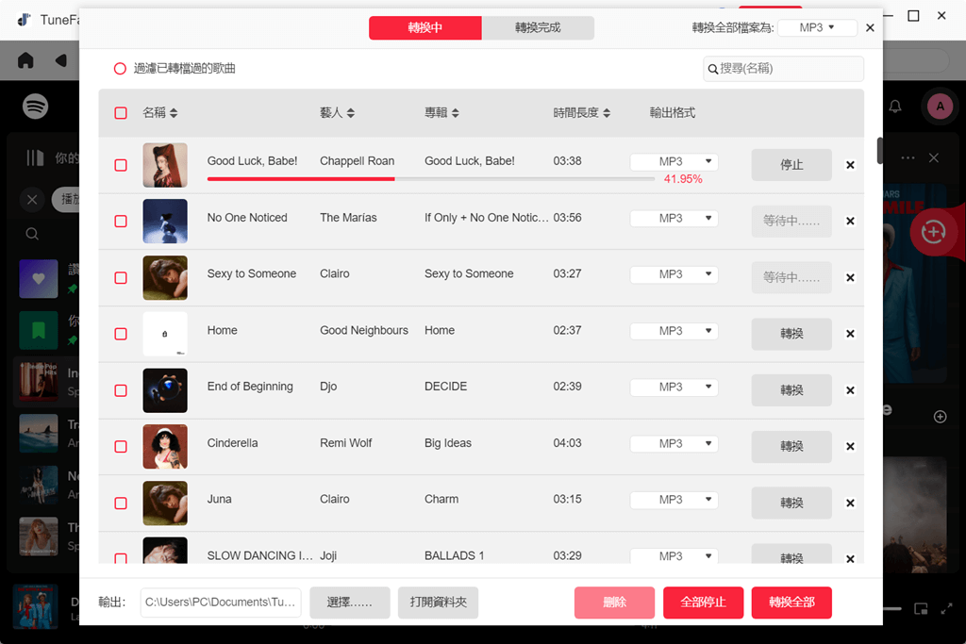Check the No One Noticed row checkbox
The height and width of the screenshot is (644, 966).
pyautogui.click(x=121, y=221)
